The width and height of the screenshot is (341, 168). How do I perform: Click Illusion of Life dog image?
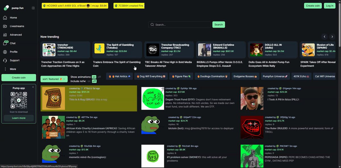pyautogui.click(x=308, y=50)
